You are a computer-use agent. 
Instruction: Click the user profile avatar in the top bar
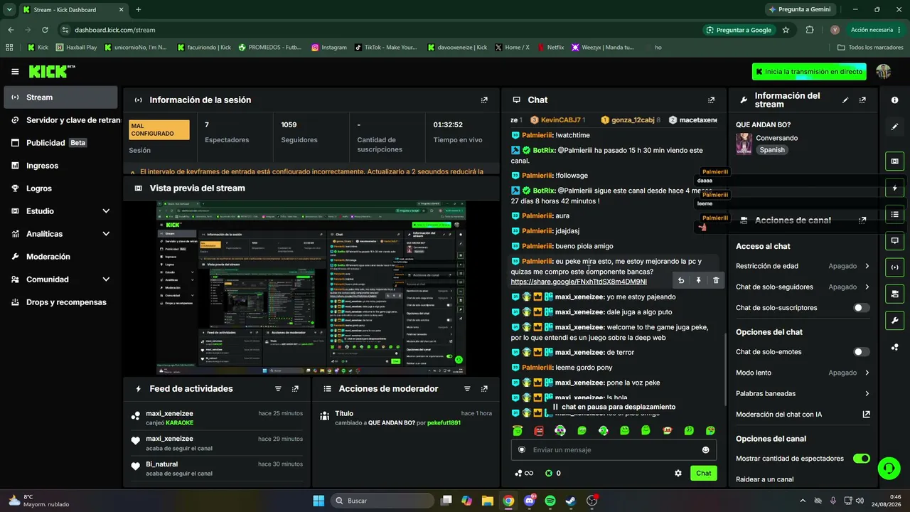pyautogui.click(x=884, y=72)
